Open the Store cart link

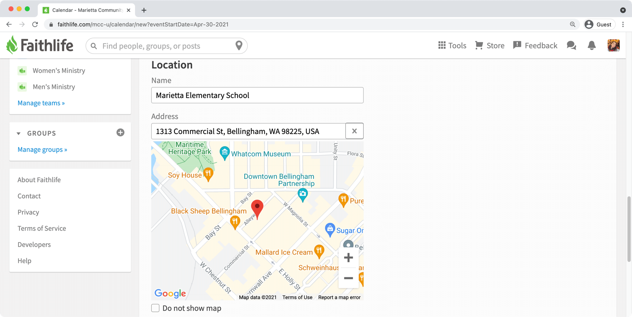(490, 45)
